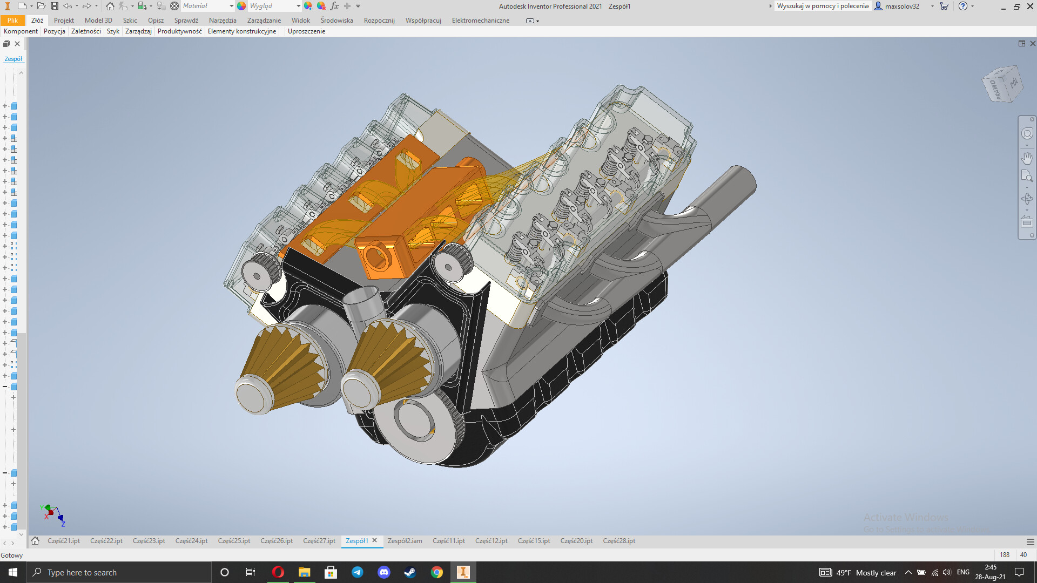Open the Materiał dropdown

tap(232, 6)
